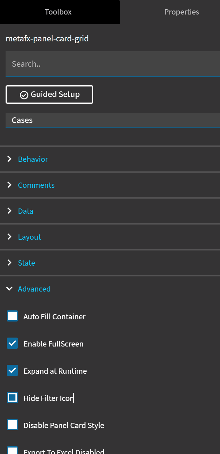The image size is (220, 454).
Task: Open the Guided Setup wizard
Action: click(49, 95)
